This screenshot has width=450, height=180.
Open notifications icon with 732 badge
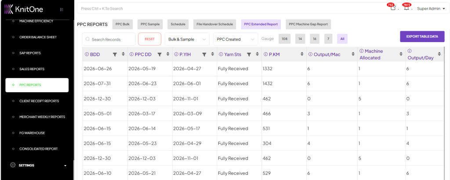pos(392,8)
